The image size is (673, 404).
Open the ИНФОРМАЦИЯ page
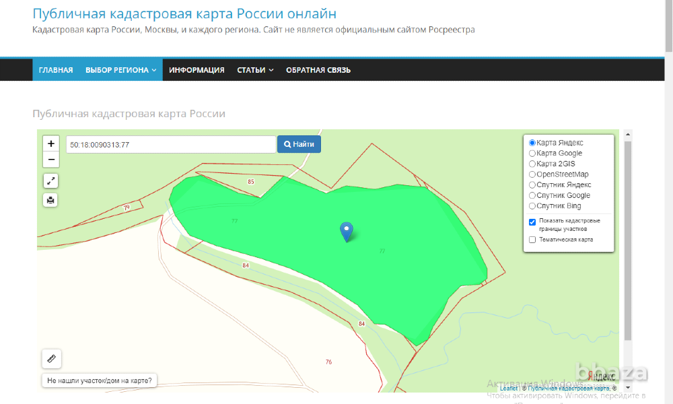point(197,69)
